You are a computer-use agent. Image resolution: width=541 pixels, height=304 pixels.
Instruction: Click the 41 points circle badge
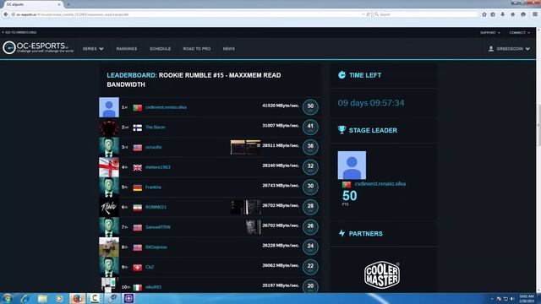(x=310, y=127)
